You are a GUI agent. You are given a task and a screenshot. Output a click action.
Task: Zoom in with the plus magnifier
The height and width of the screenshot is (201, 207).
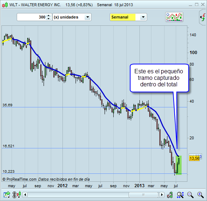200,195
